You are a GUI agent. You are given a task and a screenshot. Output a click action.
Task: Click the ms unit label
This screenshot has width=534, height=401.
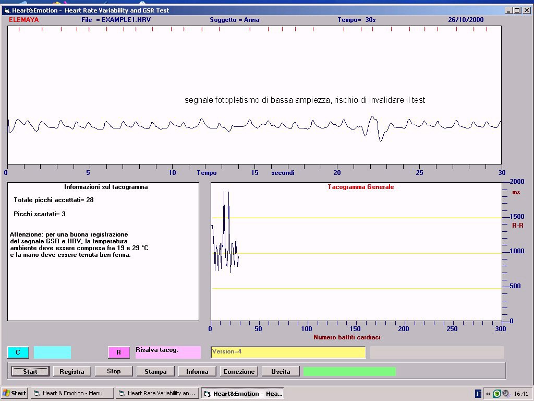coord(516,192)
